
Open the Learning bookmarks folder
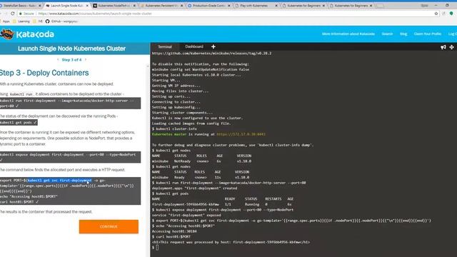pos(21,21)
